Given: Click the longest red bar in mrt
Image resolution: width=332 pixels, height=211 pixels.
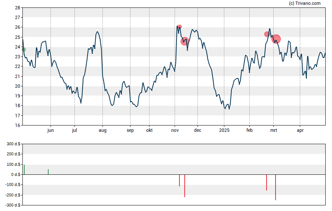Looking at the screenshot, I should click(x=276, y=187).
